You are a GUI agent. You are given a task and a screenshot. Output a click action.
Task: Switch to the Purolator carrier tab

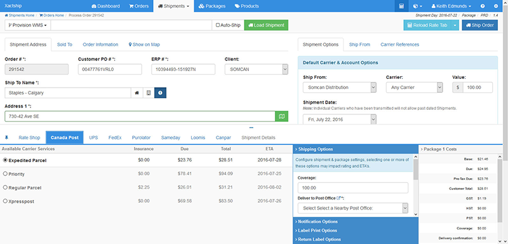141,137
